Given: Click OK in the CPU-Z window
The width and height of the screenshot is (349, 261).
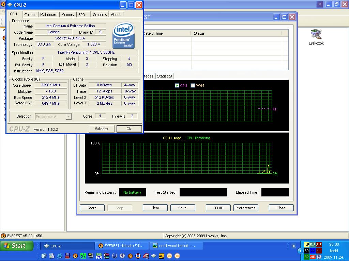Looking at the screenshot, I should click(x=129, y=129).
